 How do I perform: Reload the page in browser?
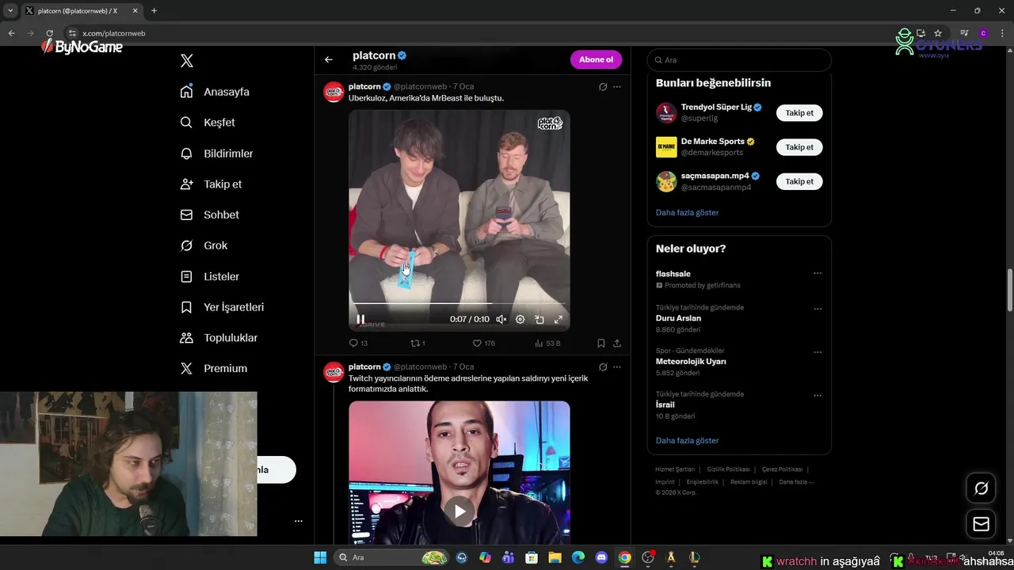[50, 33]
